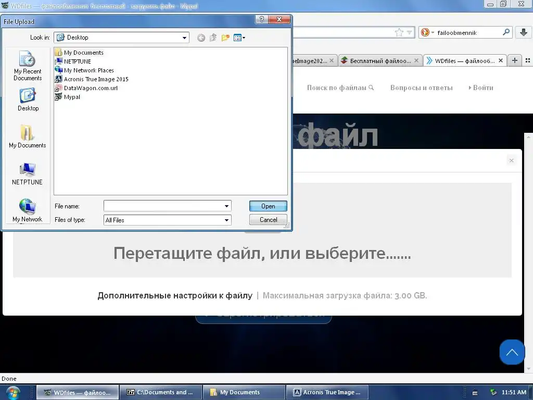Click the Open button
The width and height of the screenshot is (533, 400).
coord(268,206)
